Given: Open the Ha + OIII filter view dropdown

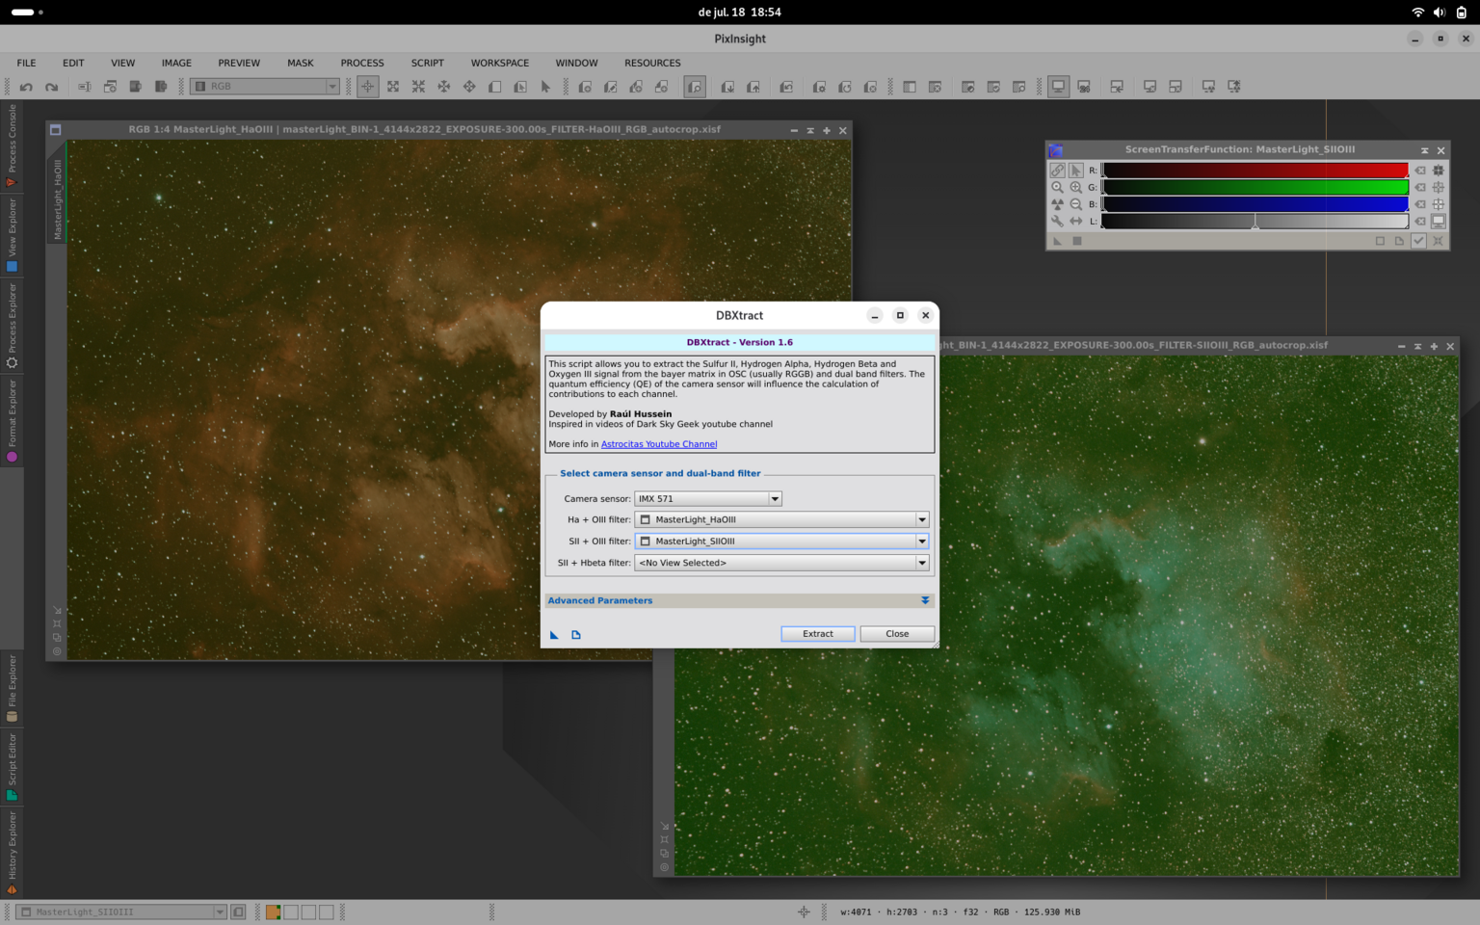Looking at the screenshot, I should point(781,519).
